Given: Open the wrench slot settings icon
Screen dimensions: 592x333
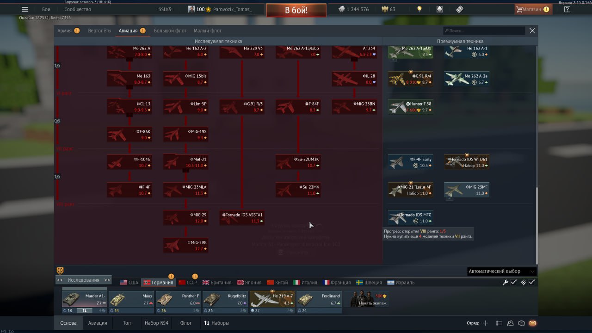Looking at the screenshot, I should (506, 282).
